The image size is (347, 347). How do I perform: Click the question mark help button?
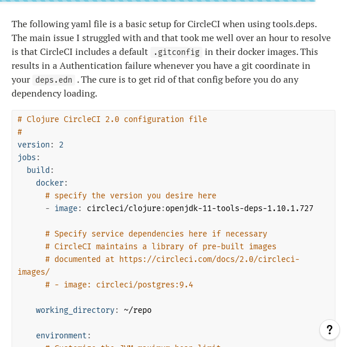330,330
